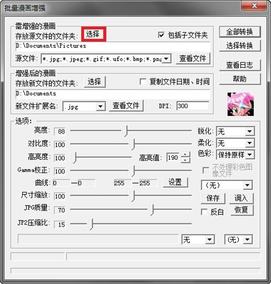
Task: Click the 尺寸缩放 value 100 field
Action: coord(60,196)
